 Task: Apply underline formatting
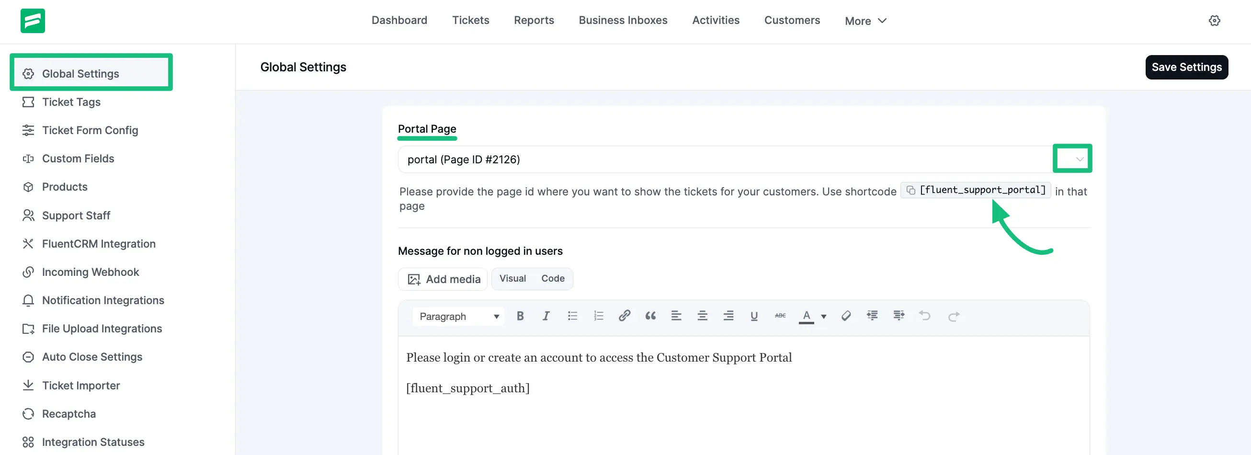pyautogui.click(x=754, y=316)
